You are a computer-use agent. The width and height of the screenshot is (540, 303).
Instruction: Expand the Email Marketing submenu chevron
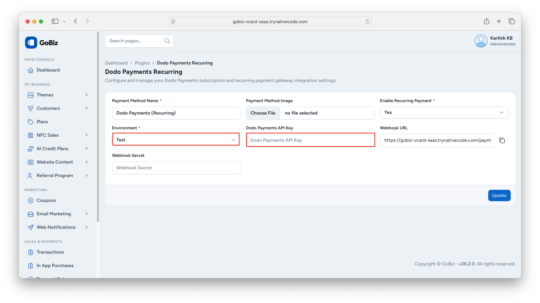(86, 214)
